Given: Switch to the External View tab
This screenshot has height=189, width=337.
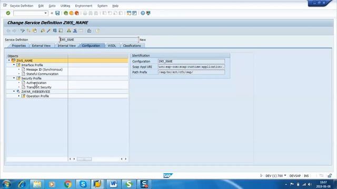Looking at the screenshot, I should point(41,46).
